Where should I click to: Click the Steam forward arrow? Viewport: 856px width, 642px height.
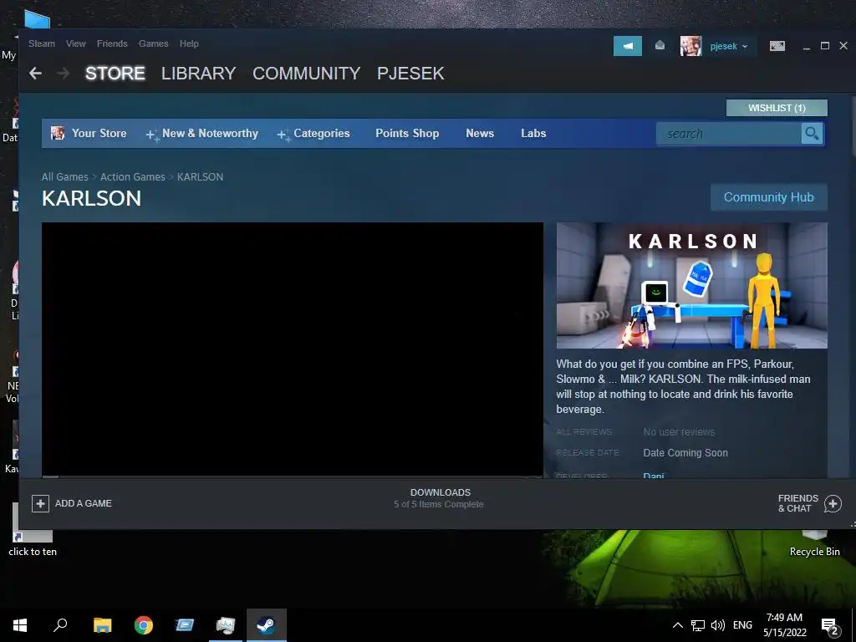click(64, 74)
